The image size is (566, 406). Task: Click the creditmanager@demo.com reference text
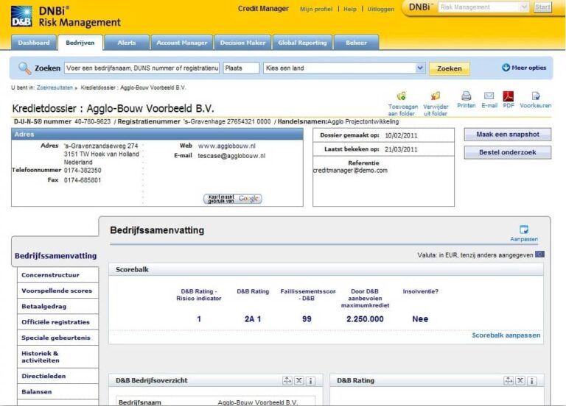pyautogui.click(x=350, y=171)
